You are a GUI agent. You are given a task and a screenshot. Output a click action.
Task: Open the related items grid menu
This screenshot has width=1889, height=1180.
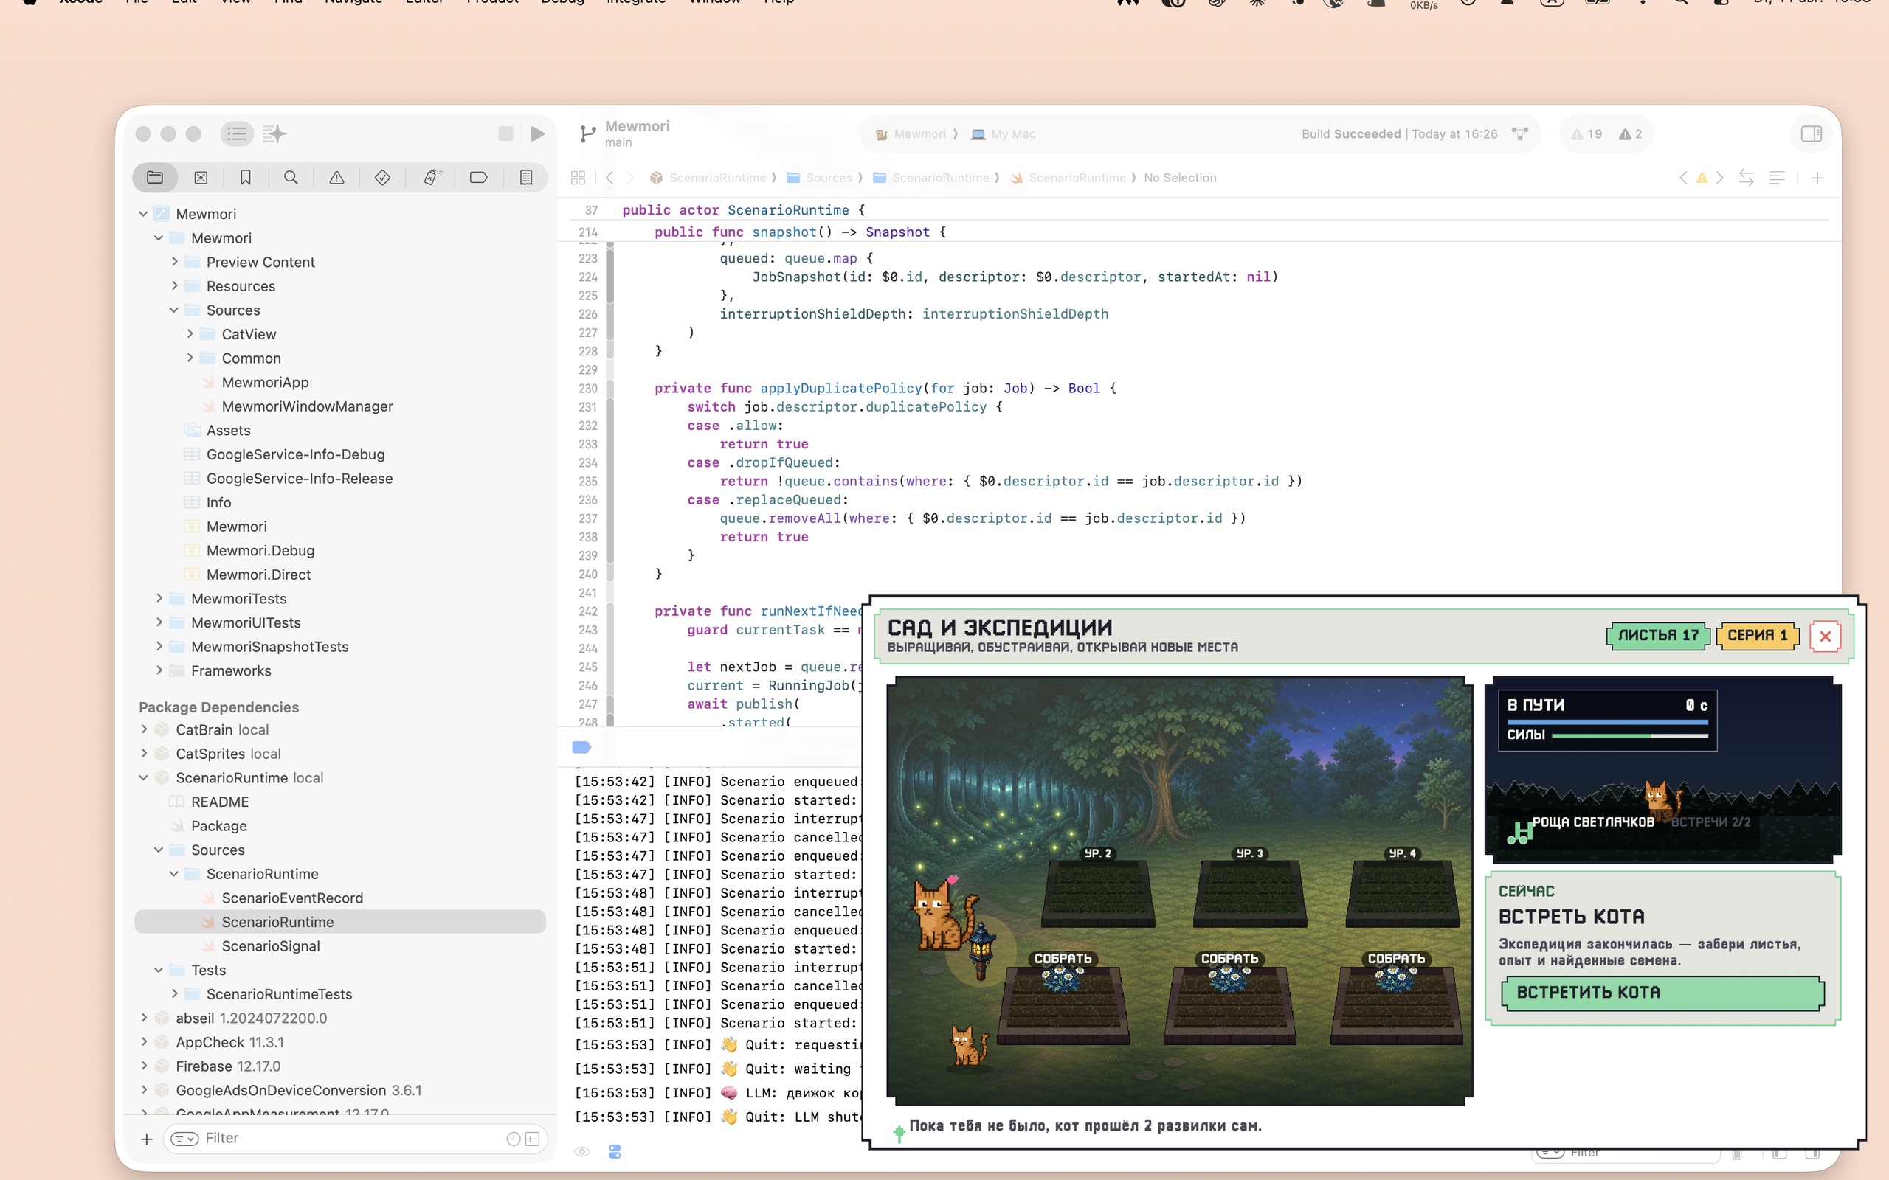[578, 178]
